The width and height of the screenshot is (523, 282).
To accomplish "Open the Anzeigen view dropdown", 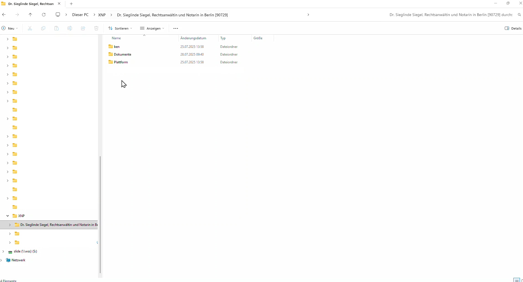I will click(x=152, y=28).
